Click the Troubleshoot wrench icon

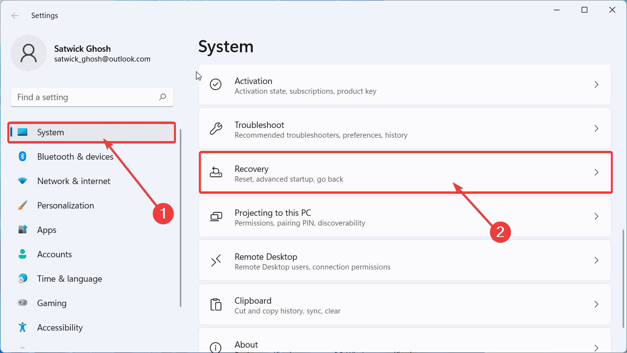(216, 128)
